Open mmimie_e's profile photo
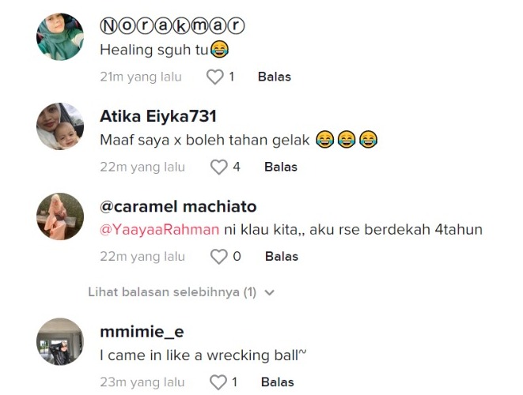Screen dimensions: 523x395 click(x=60, y=341)
